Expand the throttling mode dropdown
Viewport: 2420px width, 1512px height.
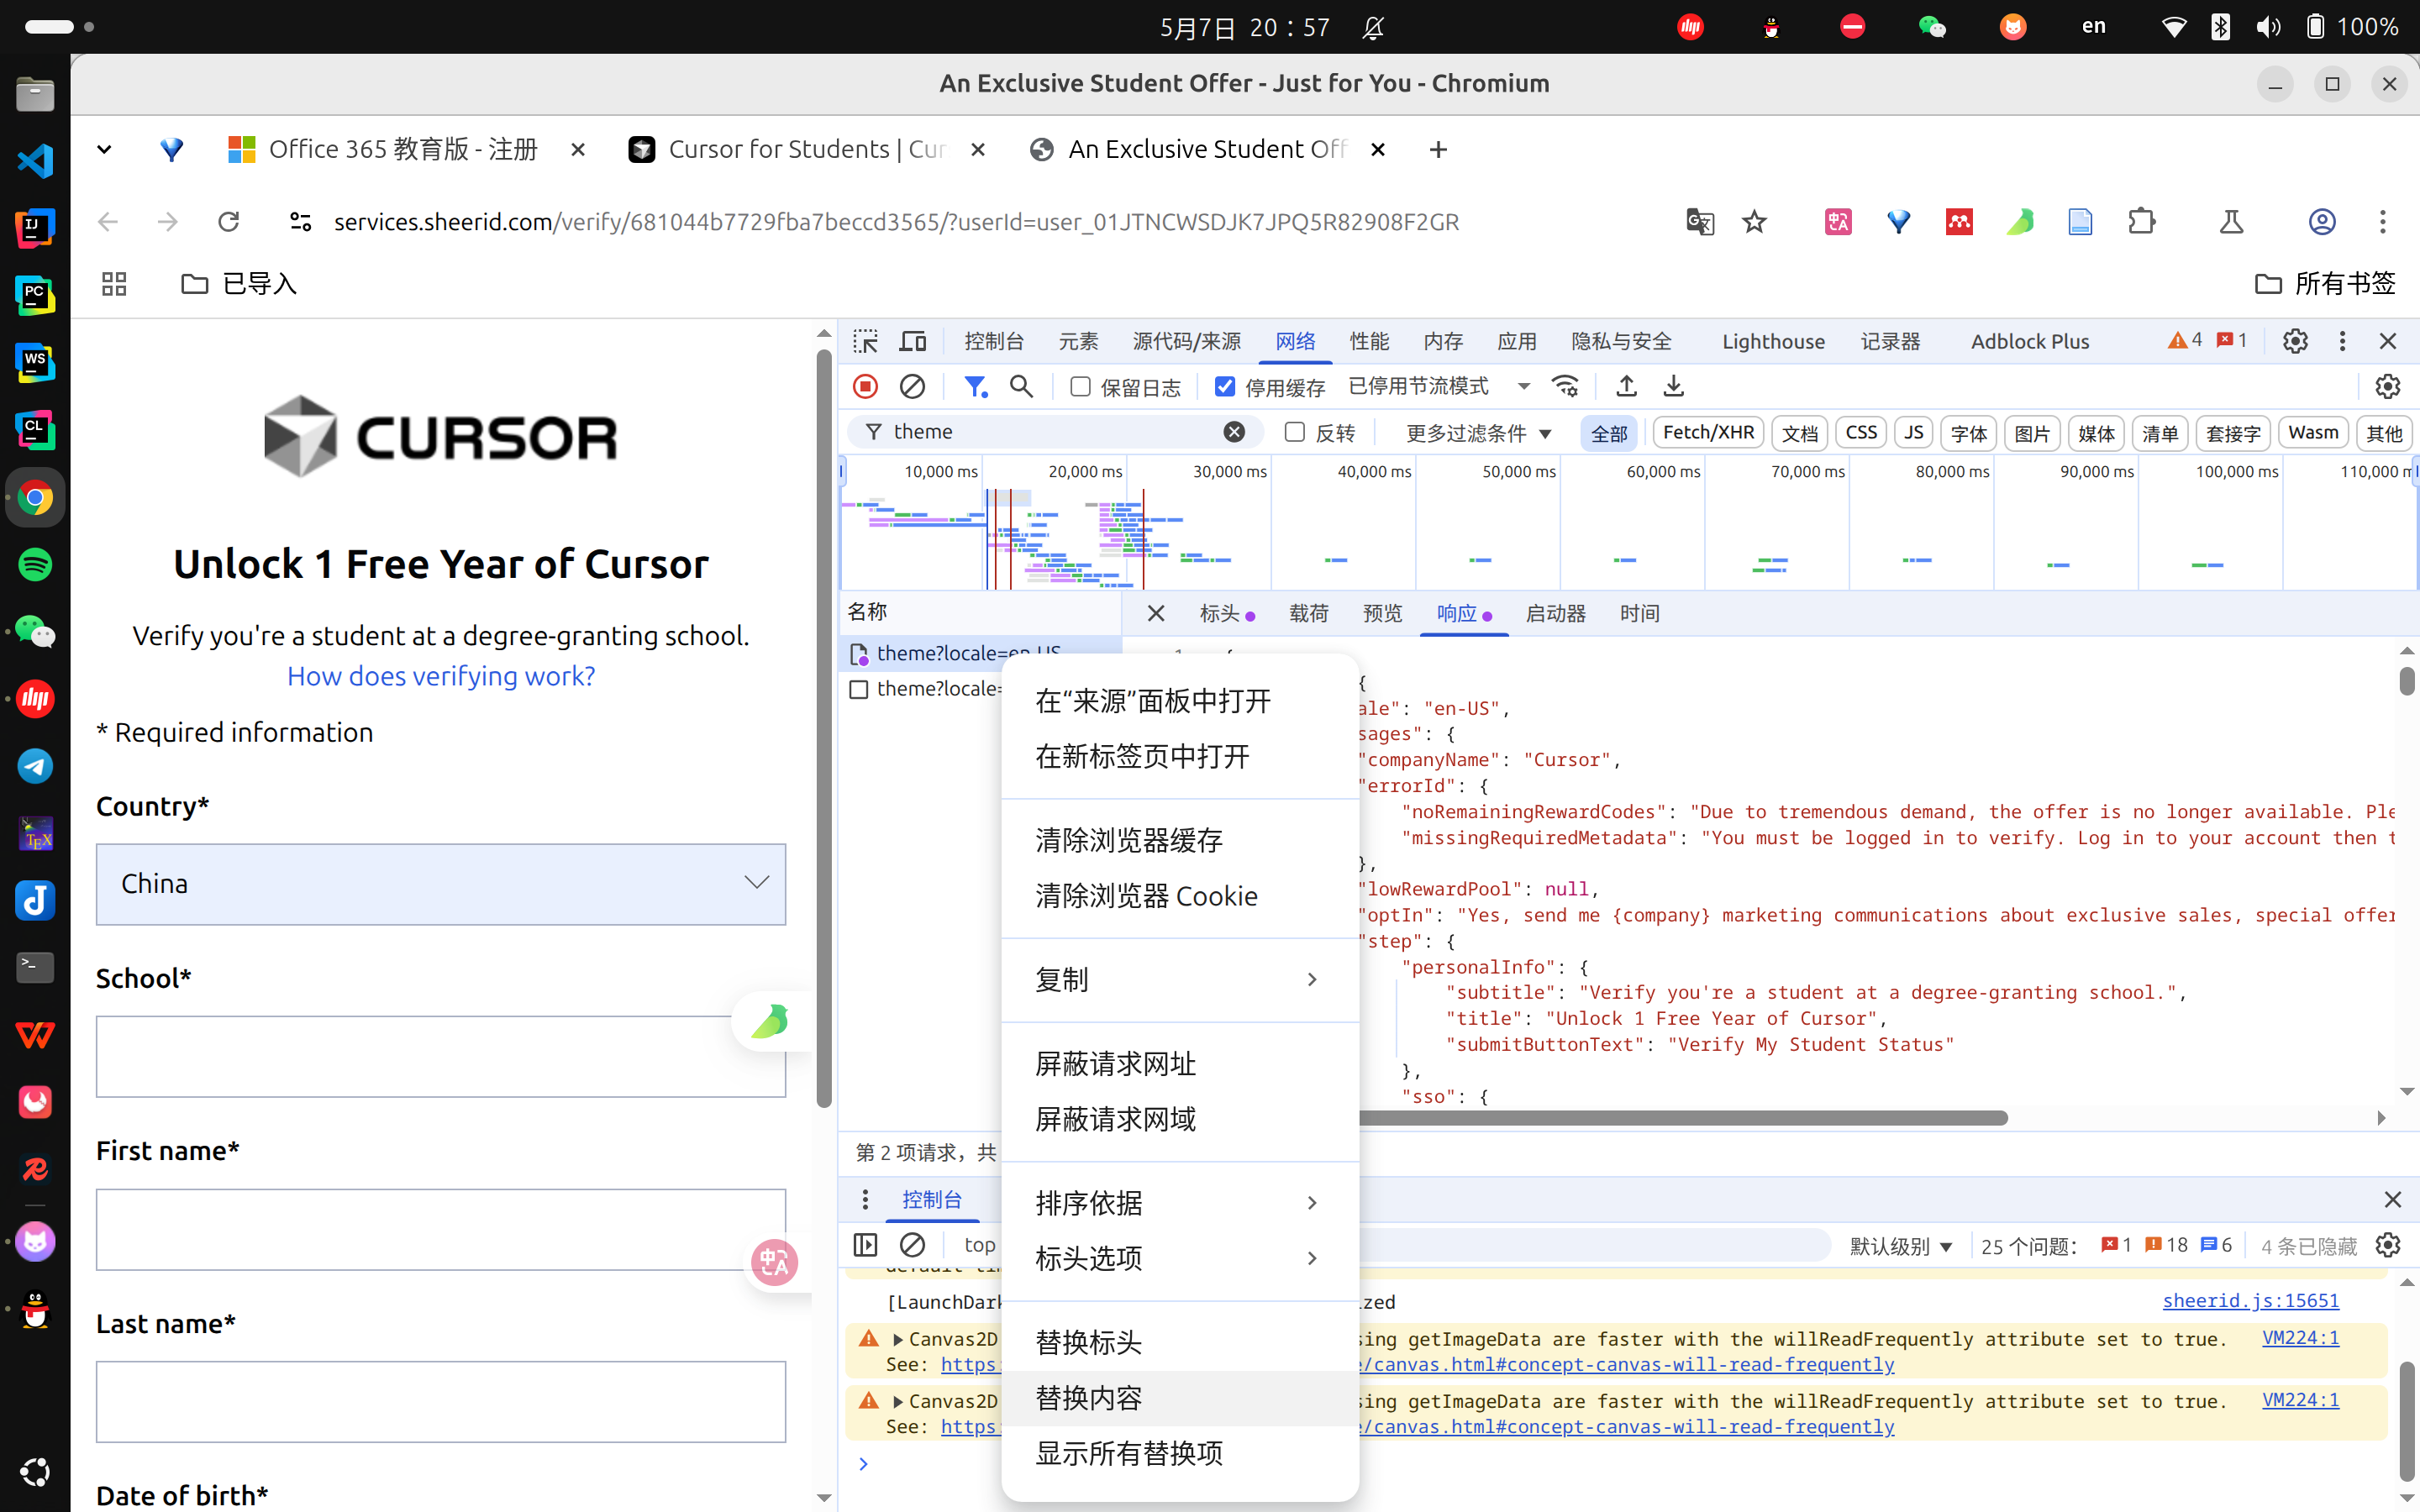tap(1523, 386)
